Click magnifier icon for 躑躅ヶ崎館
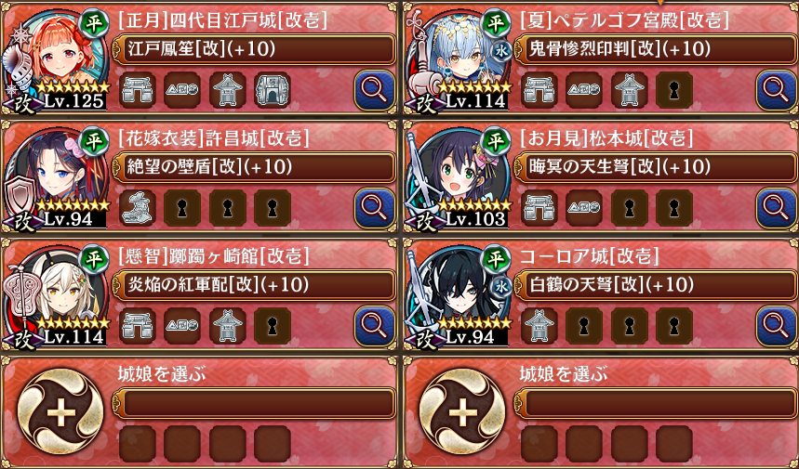Image resolution: width=799 pixels, height=469 pixels. coord(375,326)
